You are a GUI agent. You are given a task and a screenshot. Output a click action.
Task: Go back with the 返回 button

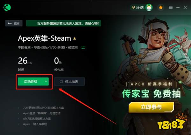14,23
